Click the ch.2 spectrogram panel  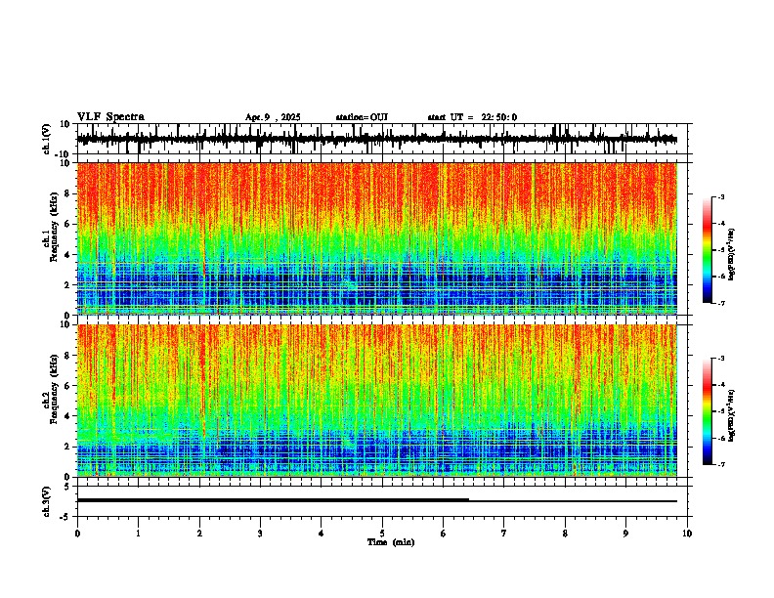click(377, 401)
